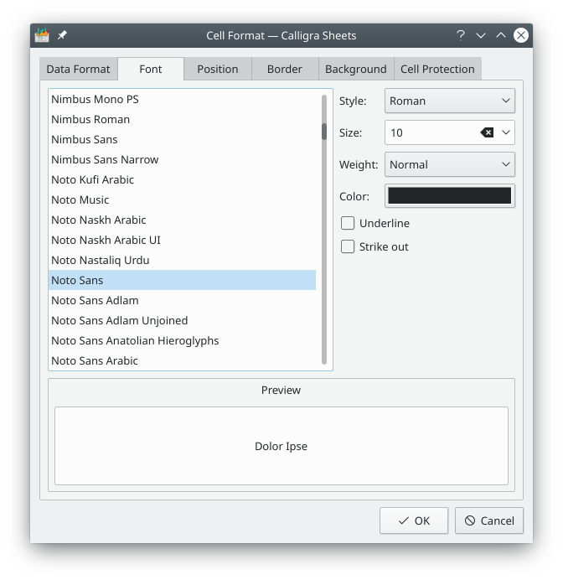Image resolution: width=563 pixels, height=580 pixels.
Task: Select Noto Sans Arabic in font list
Action: tap(95, 360)
